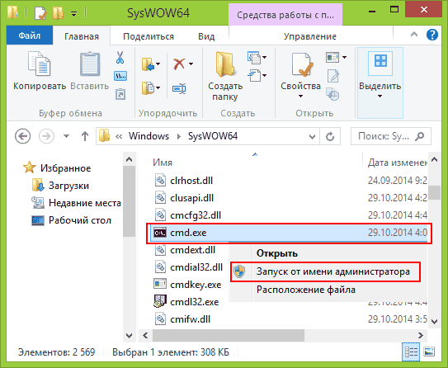The image size is (448, 368).
Task: Click the Create new folder icon
Action: pyautogui.click(x=225, y=64)
